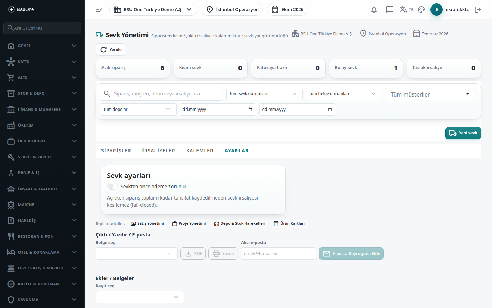Expand Stok & Depo sidebar section
The width and height of the screenshot is (492, 308).
click(x=42, y=93)
